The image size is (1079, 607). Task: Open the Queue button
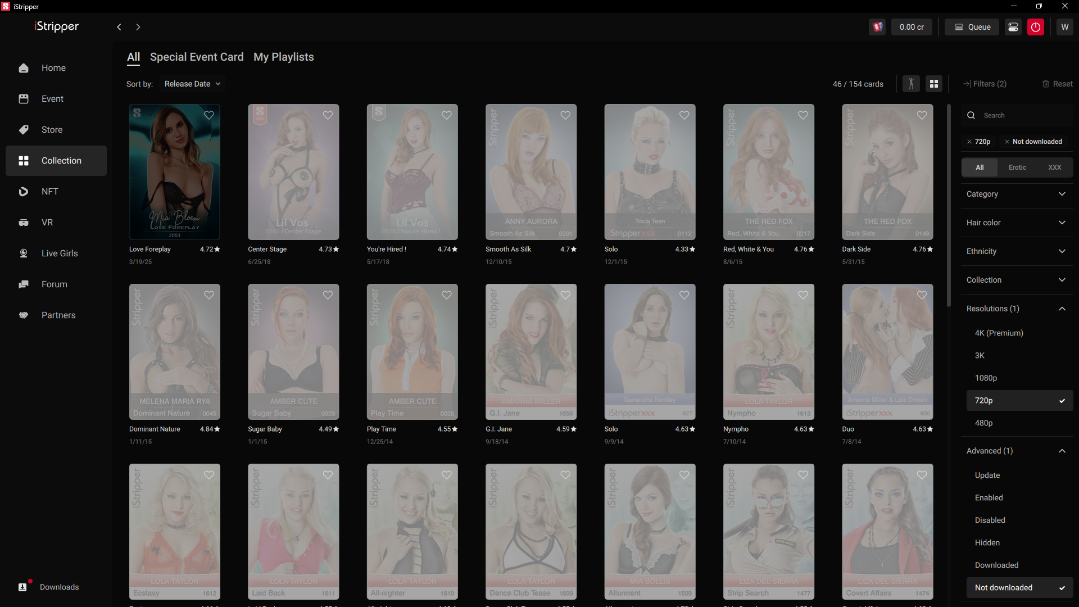(972, 27)
